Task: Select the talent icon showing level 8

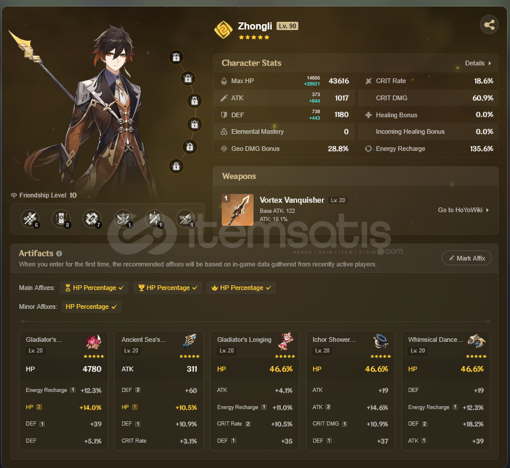Action: tap(61, 219)
